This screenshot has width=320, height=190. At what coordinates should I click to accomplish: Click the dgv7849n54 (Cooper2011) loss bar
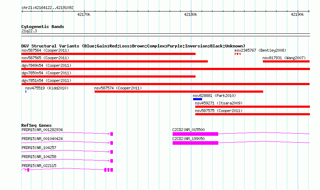click(x=165, y=69)
